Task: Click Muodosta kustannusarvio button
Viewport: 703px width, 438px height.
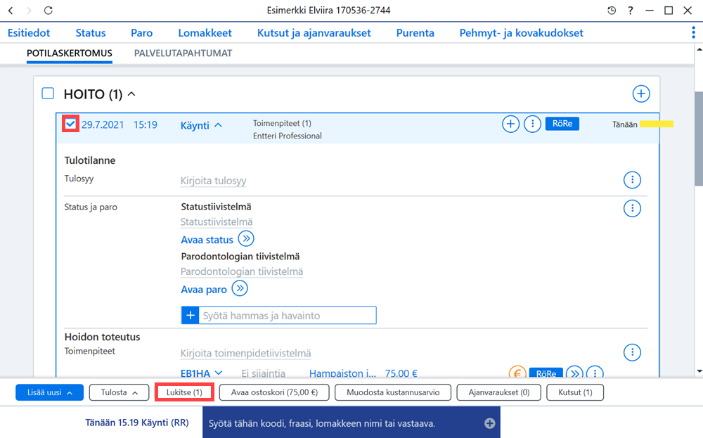Action: click(x=393, y=392)
